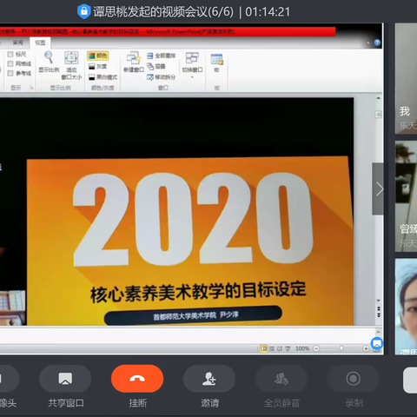Click the slide pane scroll-up arrow
The width and height of the screenshot is (417, 417).
378,98
